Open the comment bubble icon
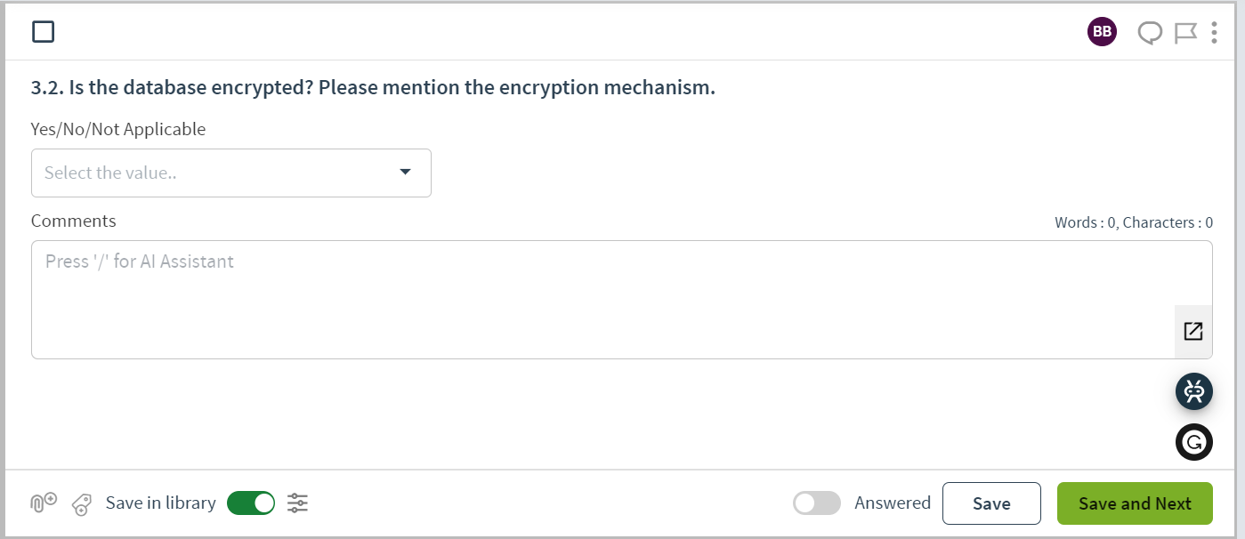Image resolution: width=1245 pixels, height=539 pixels. (1150, 33)
